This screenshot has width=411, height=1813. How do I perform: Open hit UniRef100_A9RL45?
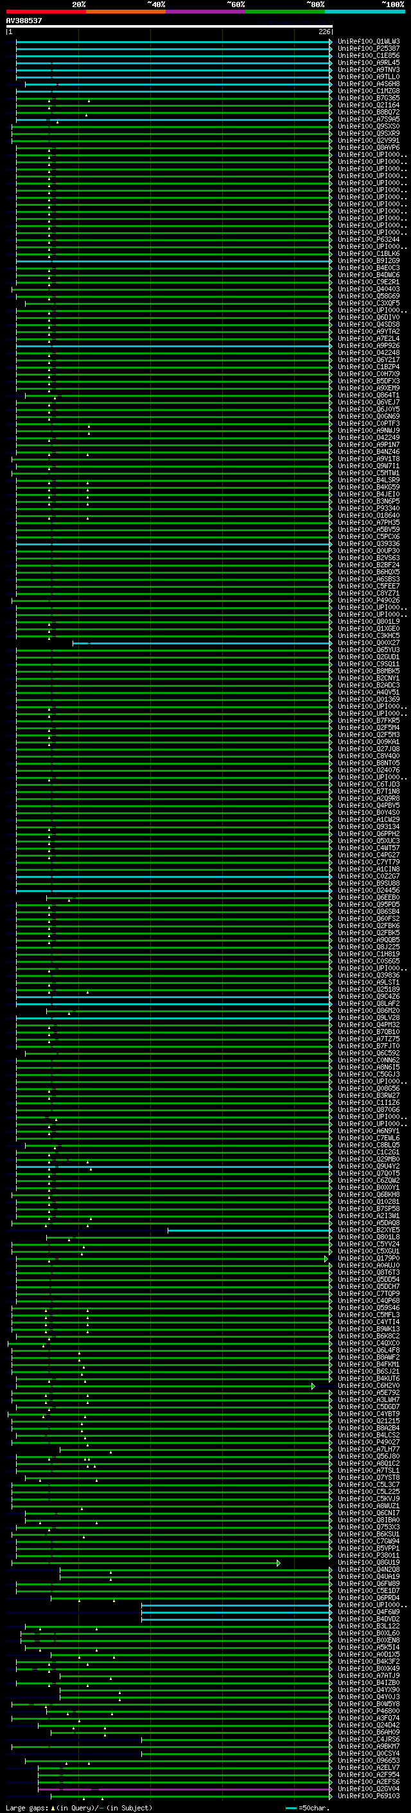click(369, 62)
